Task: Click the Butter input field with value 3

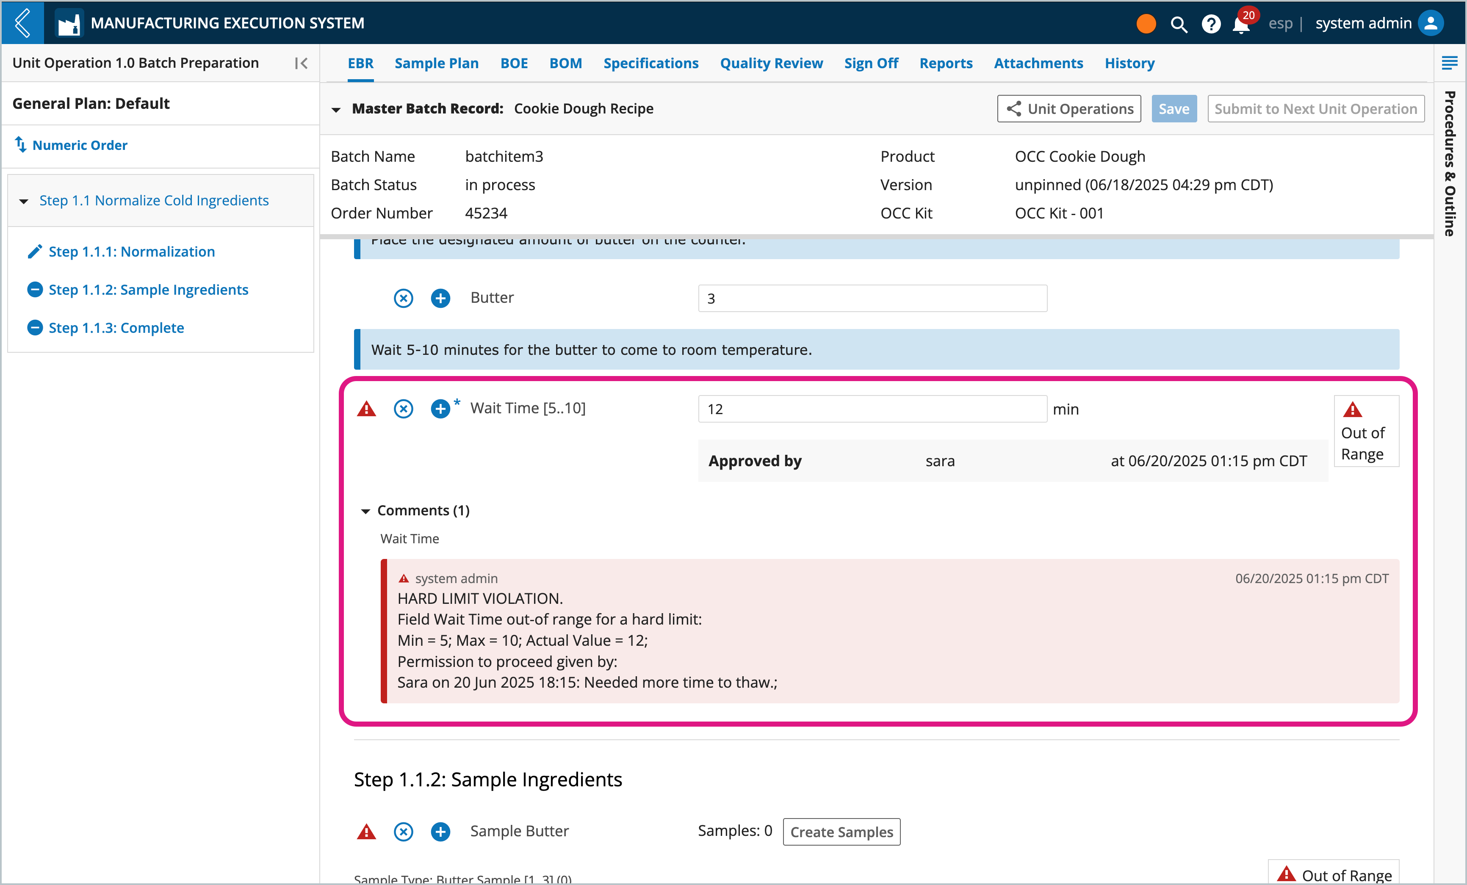Action: (872, 298)
